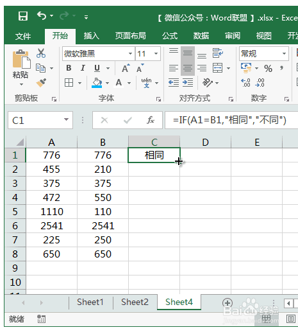Click the Merge and Center icon

[x=217, y=68]
